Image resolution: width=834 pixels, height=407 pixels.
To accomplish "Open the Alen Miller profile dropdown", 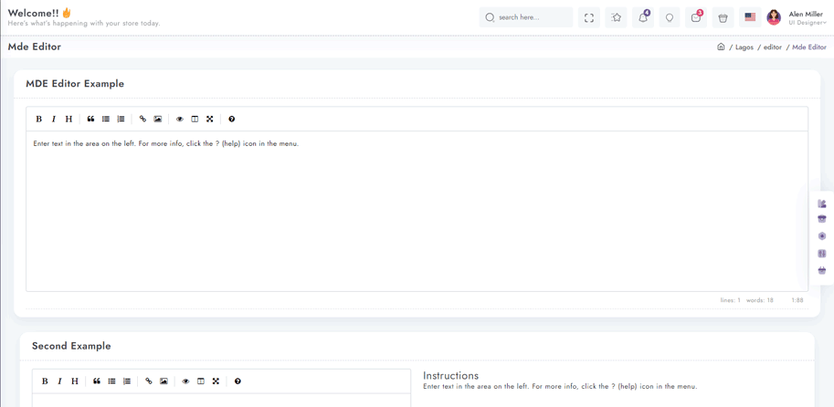I will [797, 17].
